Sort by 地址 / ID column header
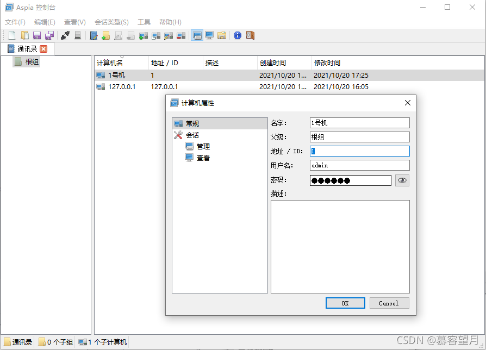Viewport: 486px width, 350px height. (x=176, y=63)
